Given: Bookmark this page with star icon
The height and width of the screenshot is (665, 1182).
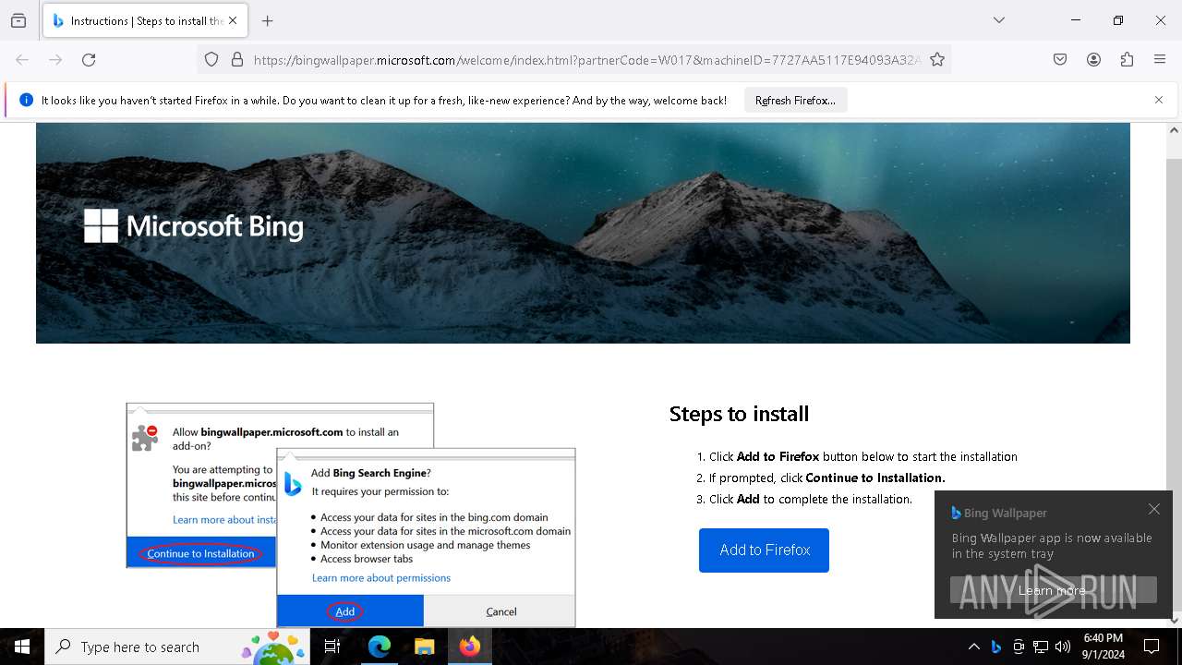Looking at the screenshot, I should [x=937, y=59].
